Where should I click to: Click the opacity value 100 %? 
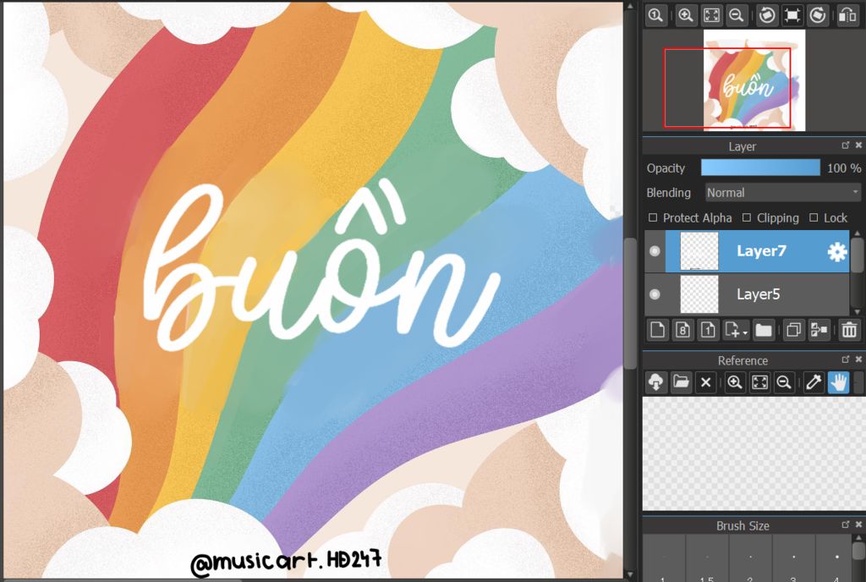point(844,167)
